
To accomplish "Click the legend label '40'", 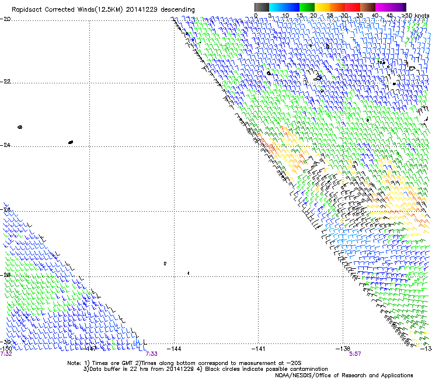I will pyautogui.click(x=375, y=15).
